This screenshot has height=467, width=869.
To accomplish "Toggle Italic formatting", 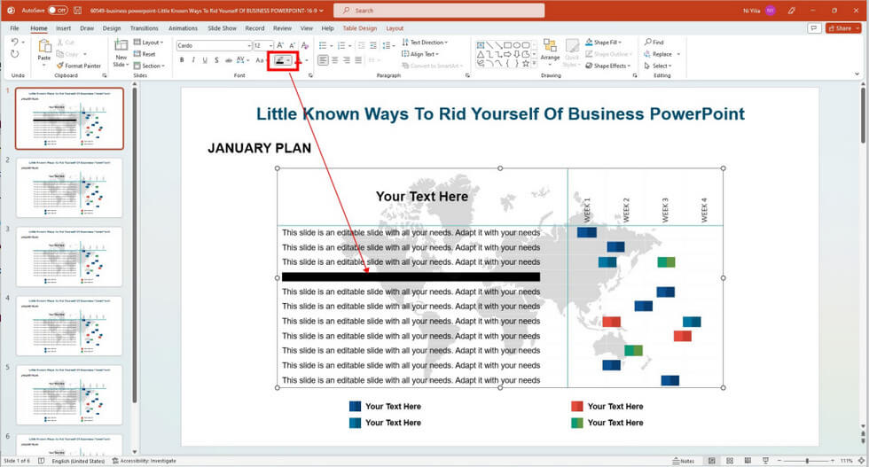I will [x=193, y=60].
